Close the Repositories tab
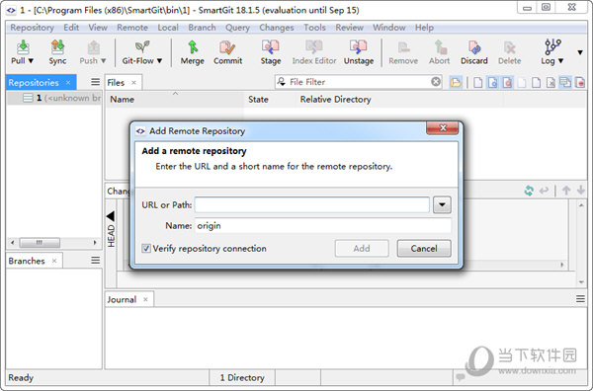This screenshot has height=391, width=593. (x=68, y=82)
